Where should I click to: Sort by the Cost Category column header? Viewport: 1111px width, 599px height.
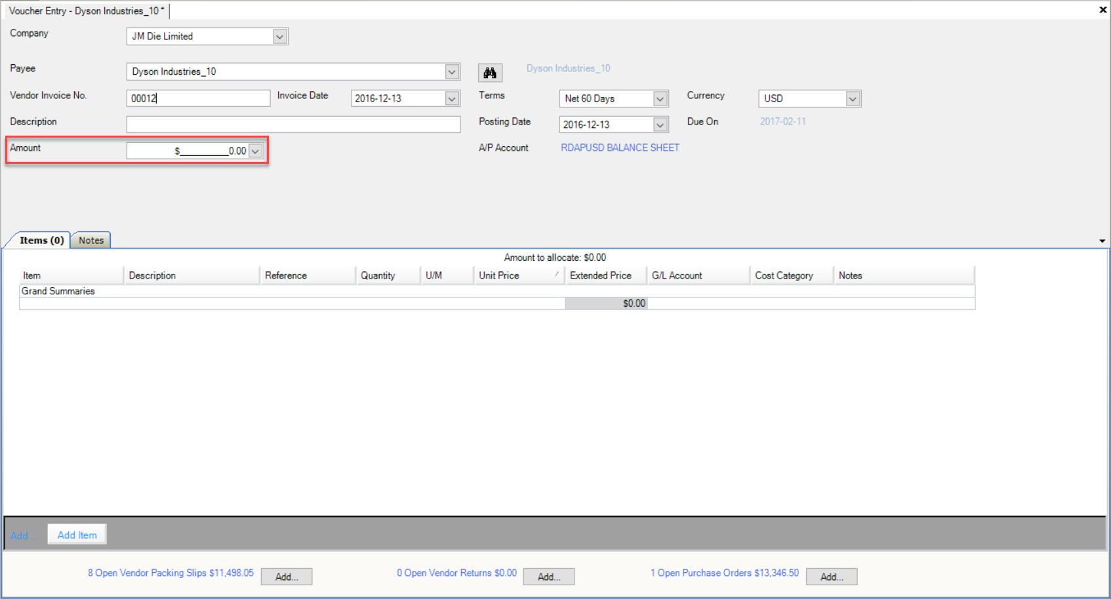[x=792, y=275]
